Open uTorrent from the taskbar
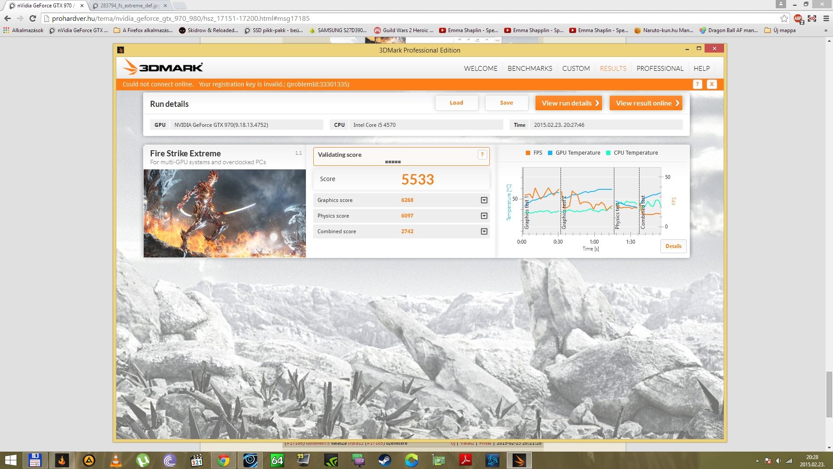833x469 pixels. pos(143,460)
